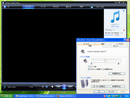
Task: Click the volume speaker tray icon
Action: 121,96
